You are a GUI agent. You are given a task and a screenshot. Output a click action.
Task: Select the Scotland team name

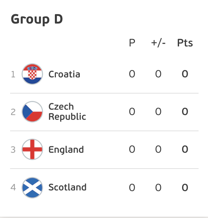tap(67, 187)
